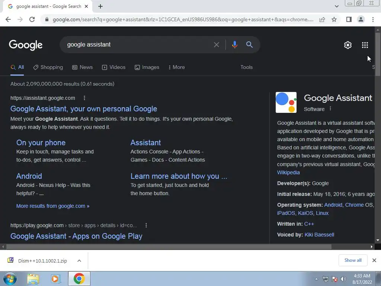Screen dimensions: 381x286
Task: Open the KaiOS link
Action: (x=305, y=213)
